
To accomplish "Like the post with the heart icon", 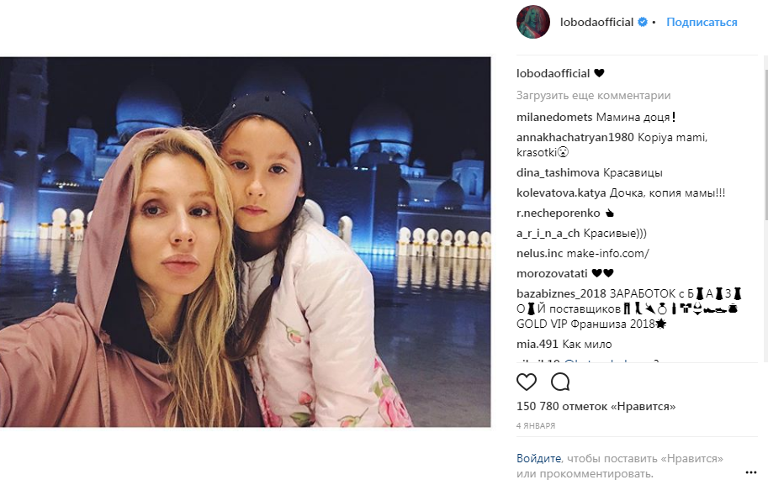I will (527, 382).
